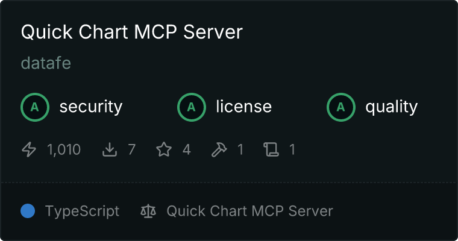458x241 pixels.
Task: Click the download count 7
Action: pyautogui.click(x=132, y=149)
